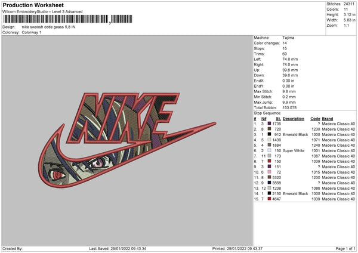Click the navy swatch in stop row 12

[270, 183]
